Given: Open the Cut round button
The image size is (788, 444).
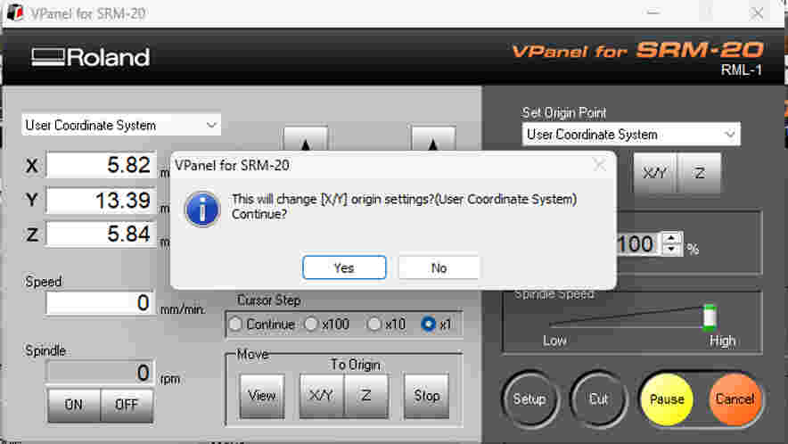Looking at the screenshot, I should [x=598, y=399].
